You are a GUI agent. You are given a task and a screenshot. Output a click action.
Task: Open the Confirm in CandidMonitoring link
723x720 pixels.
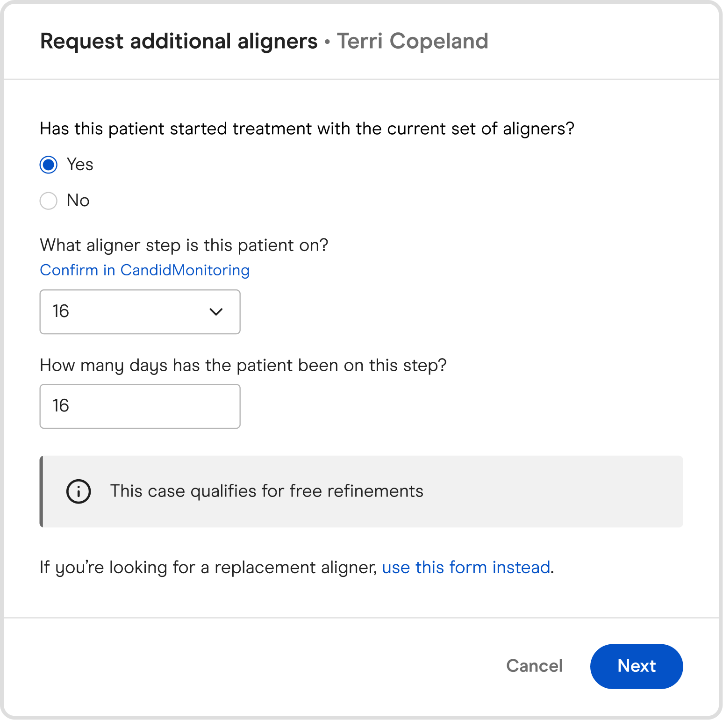[145, 270]
